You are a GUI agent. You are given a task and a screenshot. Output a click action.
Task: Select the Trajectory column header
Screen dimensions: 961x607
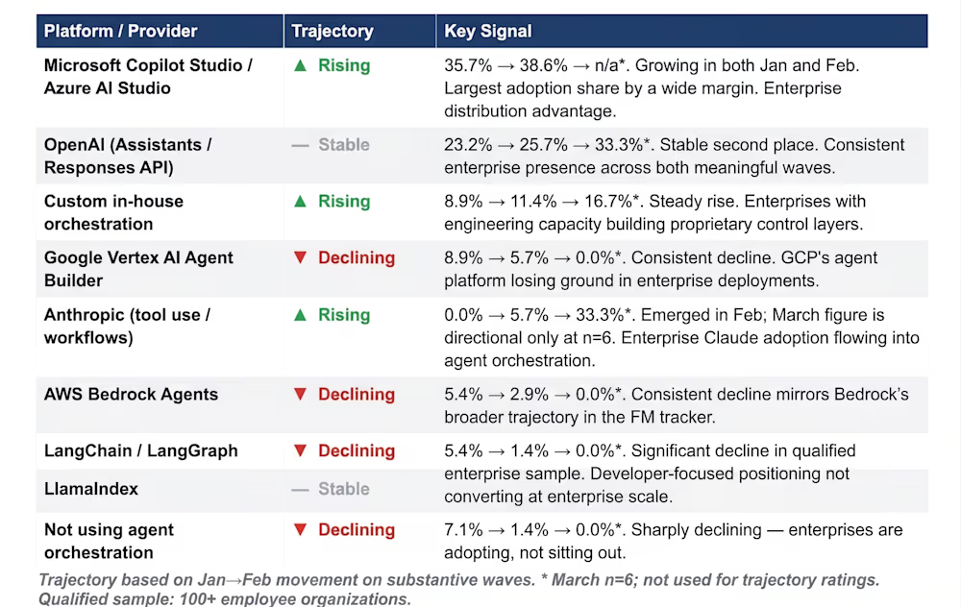click(333, 32)
